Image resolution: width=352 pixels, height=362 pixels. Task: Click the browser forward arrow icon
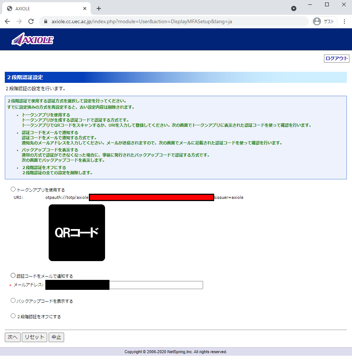point(19,21)
